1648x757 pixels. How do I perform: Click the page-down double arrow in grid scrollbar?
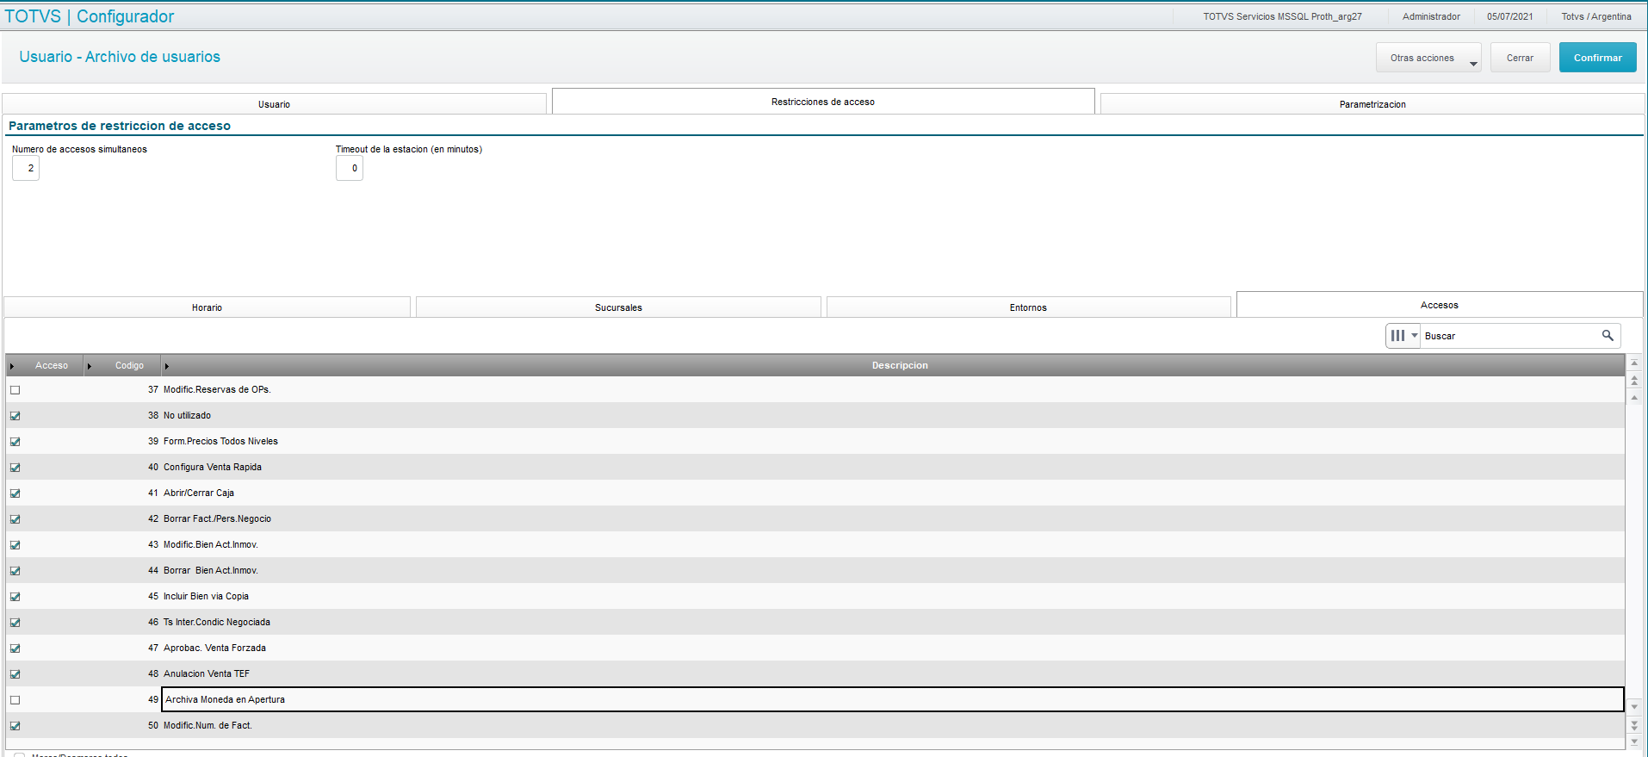[x=1634, y=725]
